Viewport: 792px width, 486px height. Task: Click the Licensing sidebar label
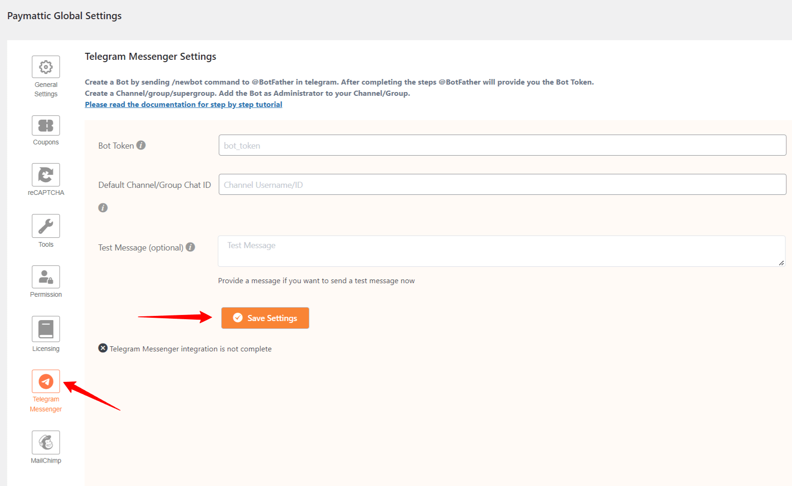click(x=46, y=349)
